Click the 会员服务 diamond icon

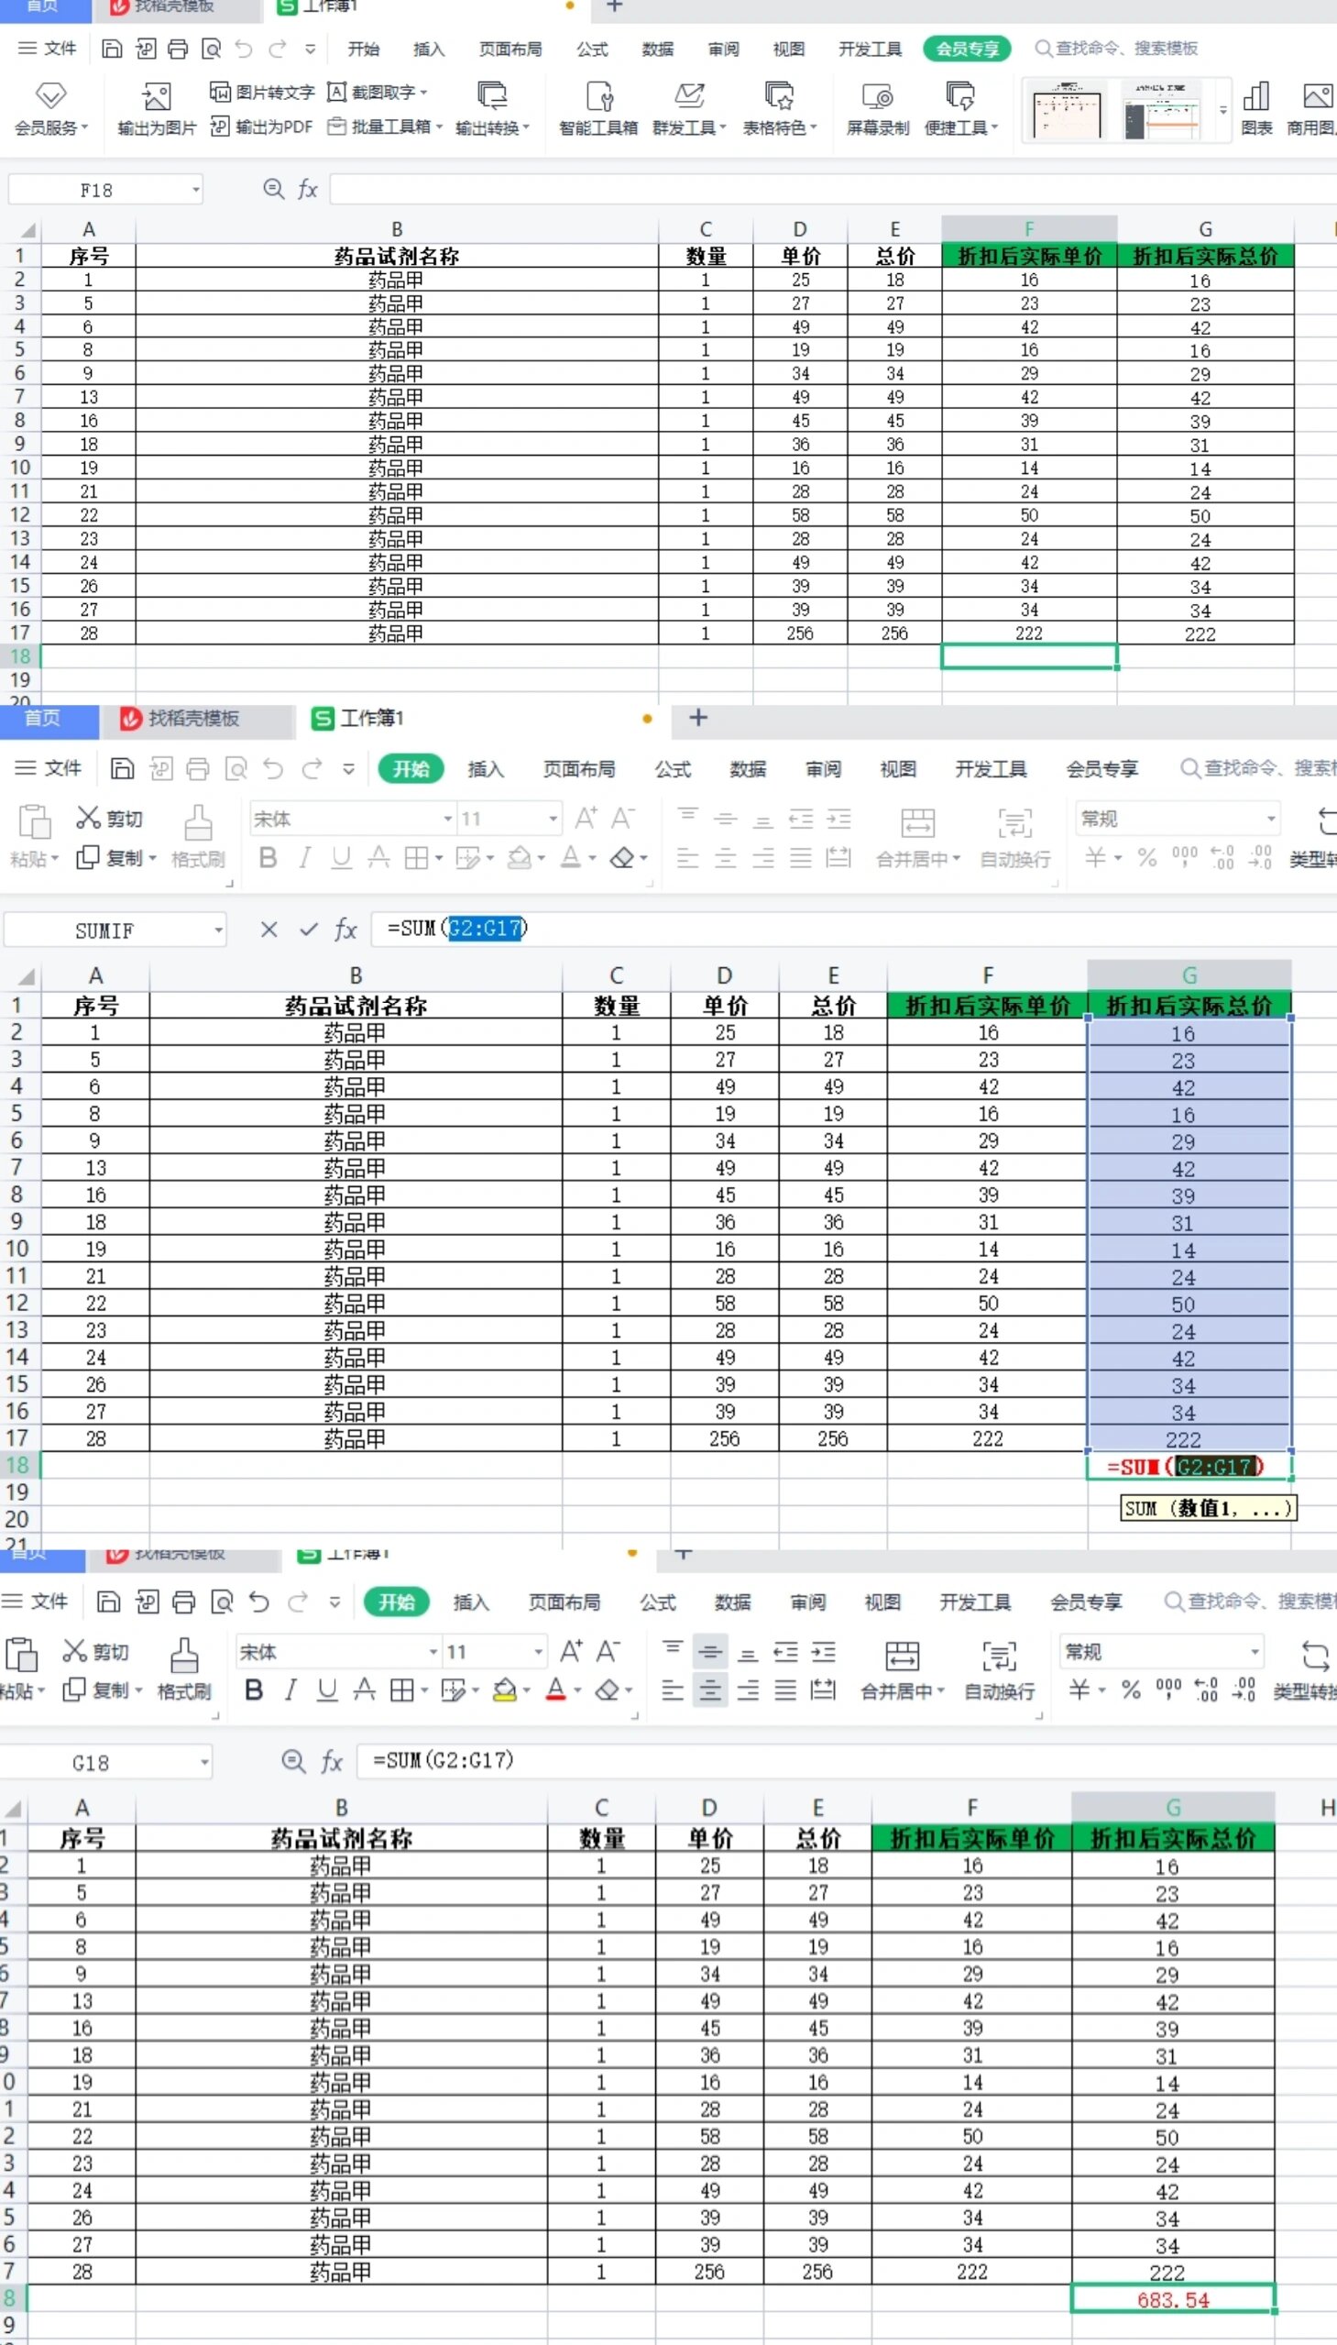50,95
